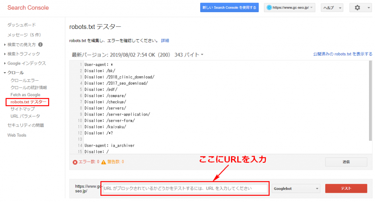Click line 'Disallow: /server-application/'
The height and width of the screenshot is (202, 375).
pos(117,114)
